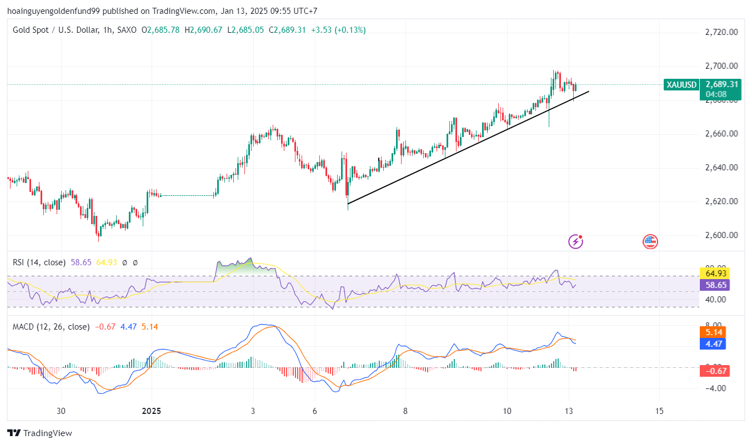Click the 2,720.00 price scale label
This screenshot has width=752, height=445.
(x=721, y=32)
